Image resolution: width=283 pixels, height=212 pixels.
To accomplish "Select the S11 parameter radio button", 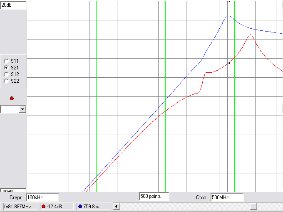I will tap(6, 61).
